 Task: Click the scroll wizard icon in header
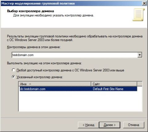[x=138, y=15]
